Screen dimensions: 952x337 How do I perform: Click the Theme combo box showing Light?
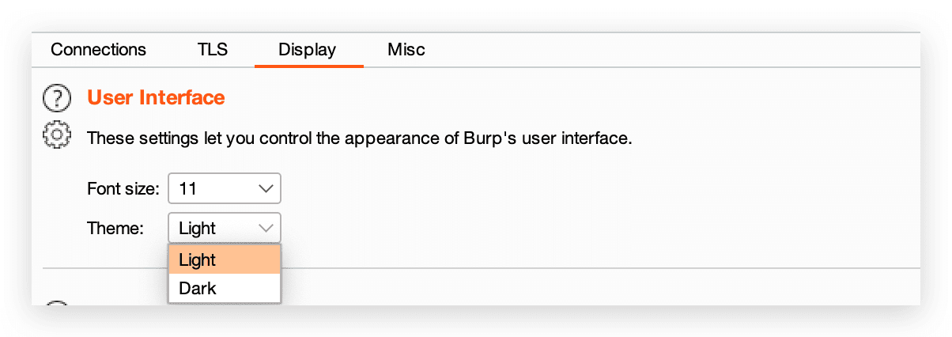[225, 228]
